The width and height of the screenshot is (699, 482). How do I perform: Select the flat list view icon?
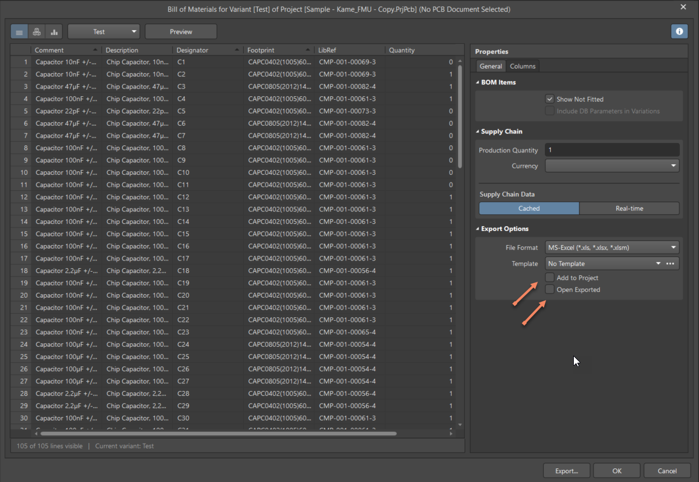(x=19, y=32)
